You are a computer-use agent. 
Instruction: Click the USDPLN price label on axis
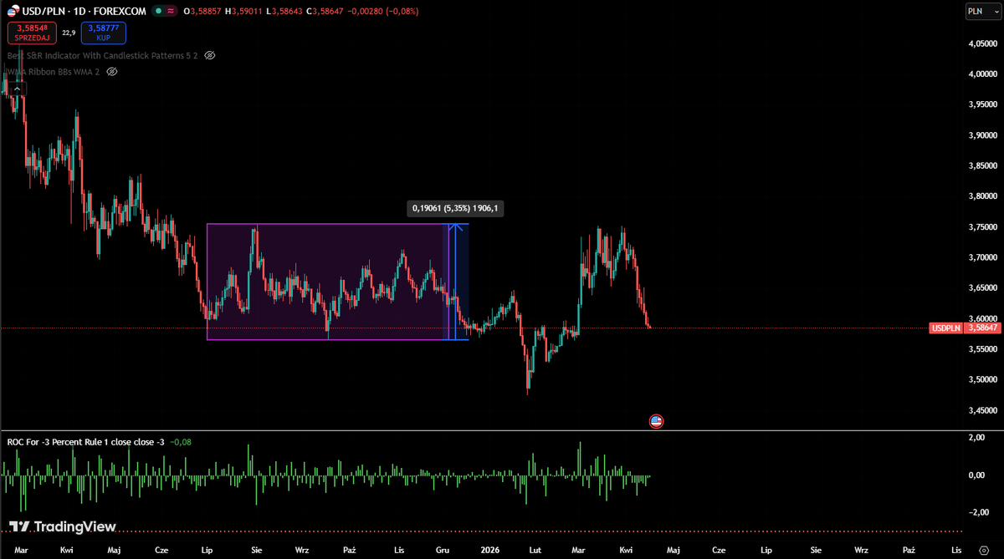(945, 328)
